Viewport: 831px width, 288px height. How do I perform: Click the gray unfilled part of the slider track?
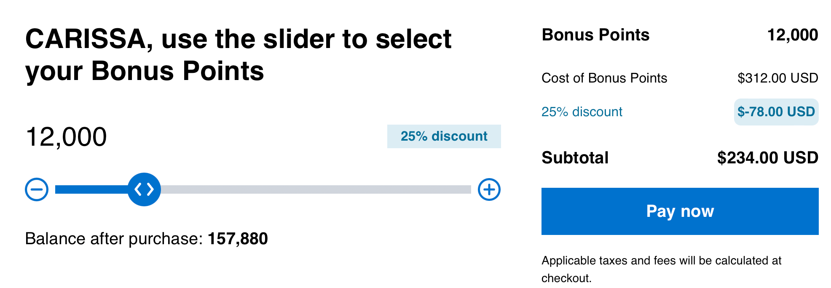316,189
